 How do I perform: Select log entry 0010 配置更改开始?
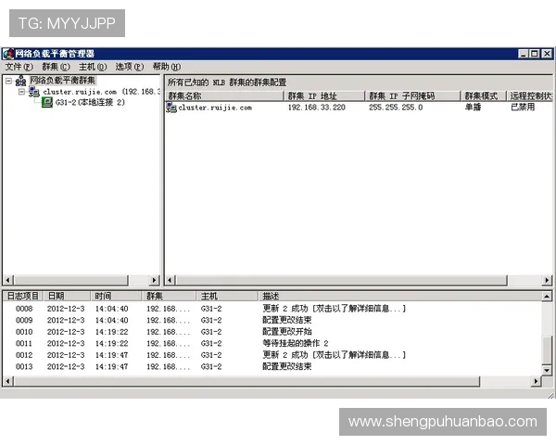272,332
